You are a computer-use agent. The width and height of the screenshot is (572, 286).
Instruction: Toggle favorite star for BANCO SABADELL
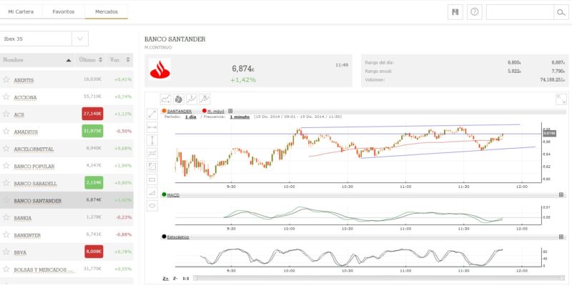point(6,183)
